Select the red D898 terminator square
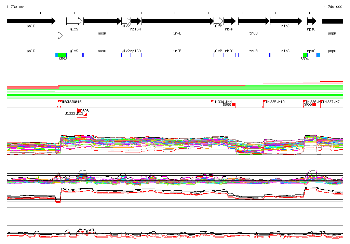The height and width of the screenshot is (244, 350). tap(79, 111)
